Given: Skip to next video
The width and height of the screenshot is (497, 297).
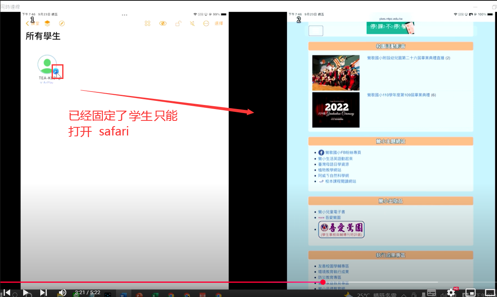Looking at the screenshot, I should click(44, 292).
